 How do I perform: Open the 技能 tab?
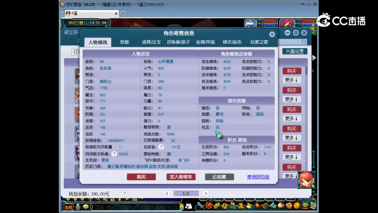[x=124, y=42]
